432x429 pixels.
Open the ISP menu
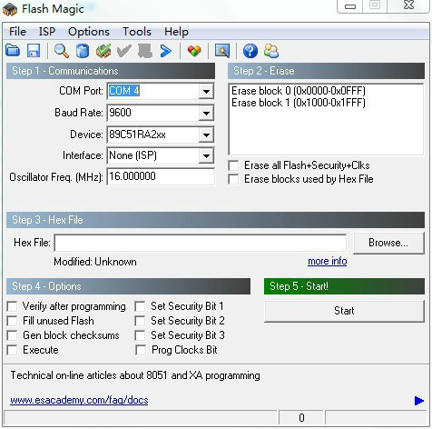pos(47,32)
